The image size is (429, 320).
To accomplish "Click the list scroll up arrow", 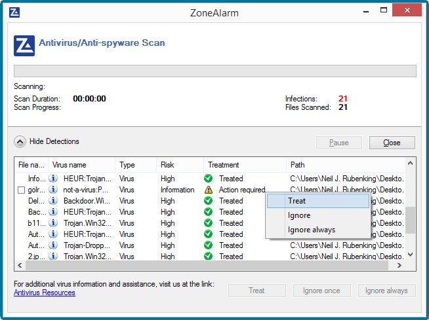I will pos(410,164).
